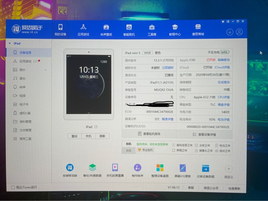Select 资料管理 in sidebar
Image resolution: width=268 pixels, height=201 pixels.
point(29,122)
